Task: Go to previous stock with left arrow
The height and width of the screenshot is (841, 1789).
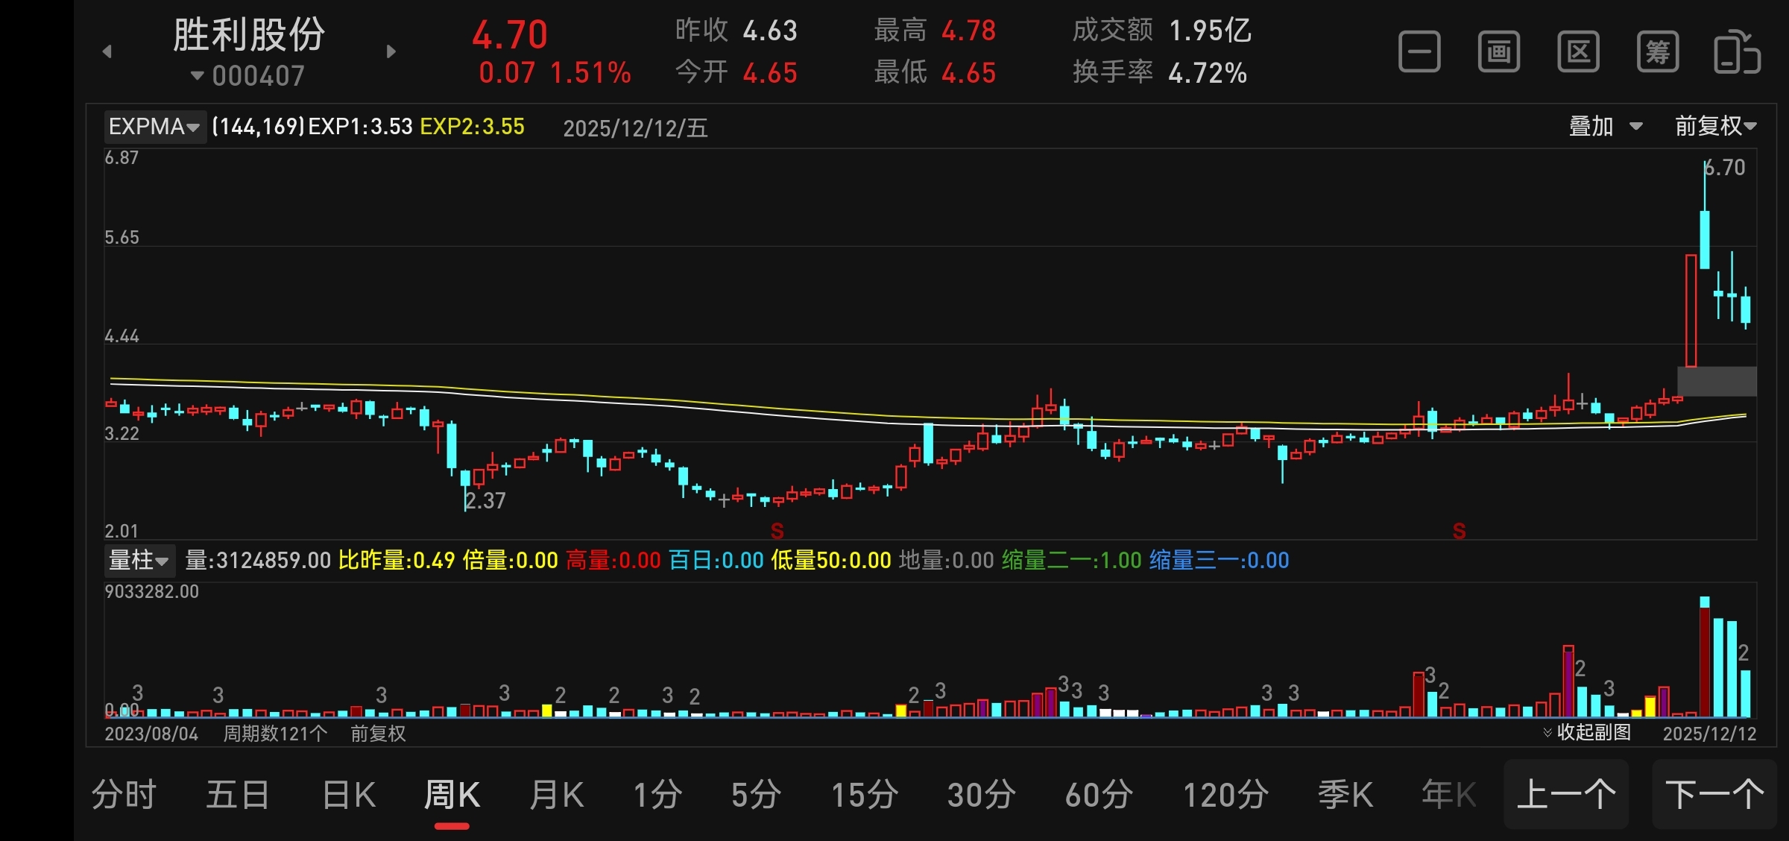Action: pos(107,51)
